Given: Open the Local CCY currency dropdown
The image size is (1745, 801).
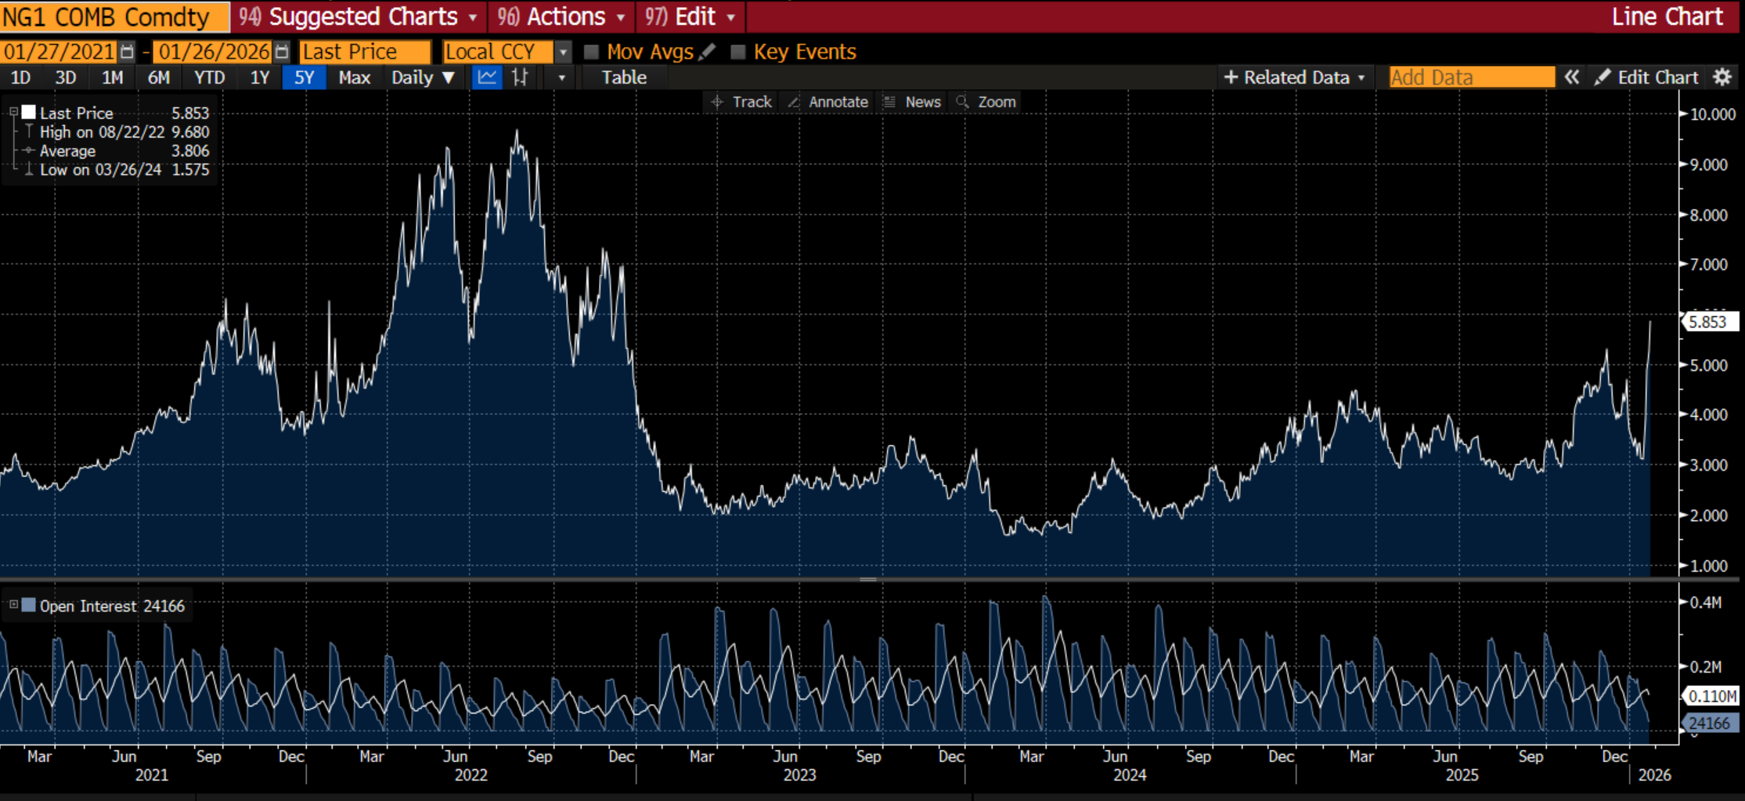Looking at the screenshot, I should (562, 52).
